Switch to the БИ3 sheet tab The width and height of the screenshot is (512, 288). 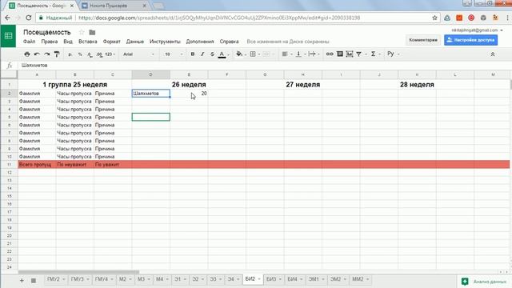(x=271, y=279)
